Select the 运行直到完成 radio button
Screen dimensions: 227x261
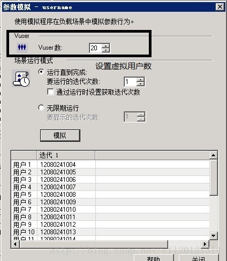point(41,72)
